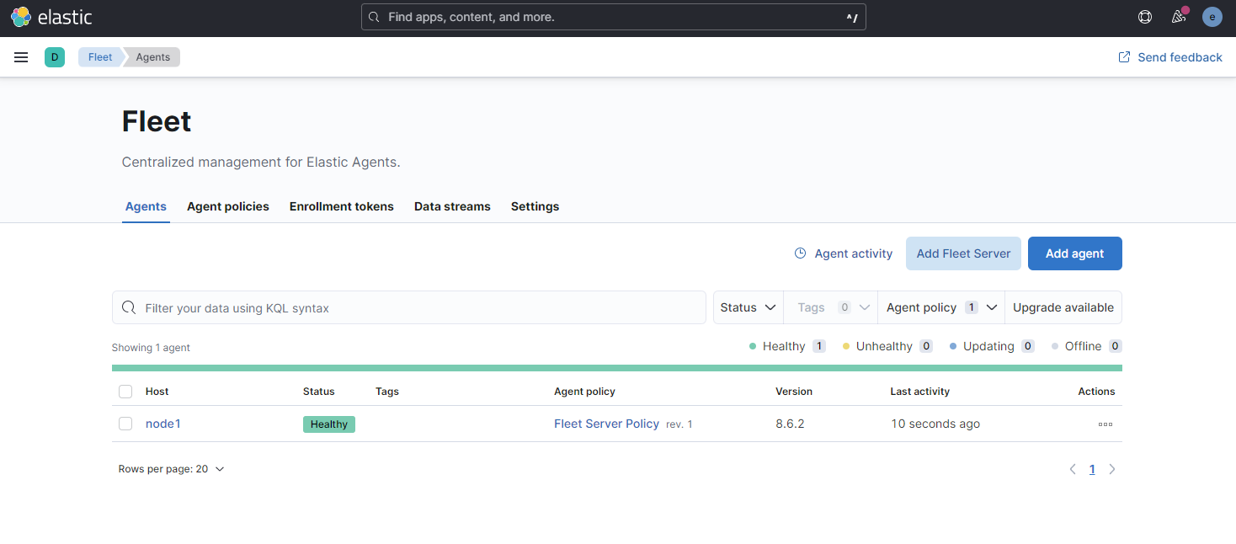Click the Agent policy column header

584,392
